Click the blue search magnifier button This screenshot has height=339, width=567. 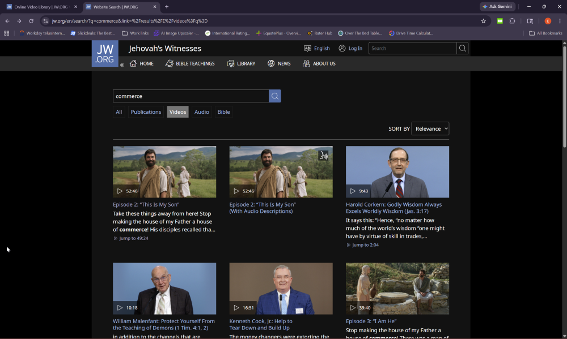coord(275,96)
